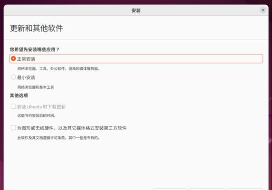
Task: Close the 安装 installer window
Action: coord(263,10)
